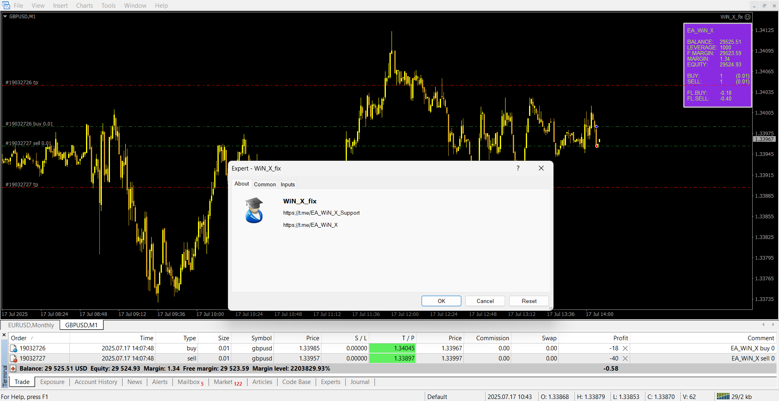Screen dimensions: 779x401
Task: Close order 19032726 with its X icon
Action: 625,348
